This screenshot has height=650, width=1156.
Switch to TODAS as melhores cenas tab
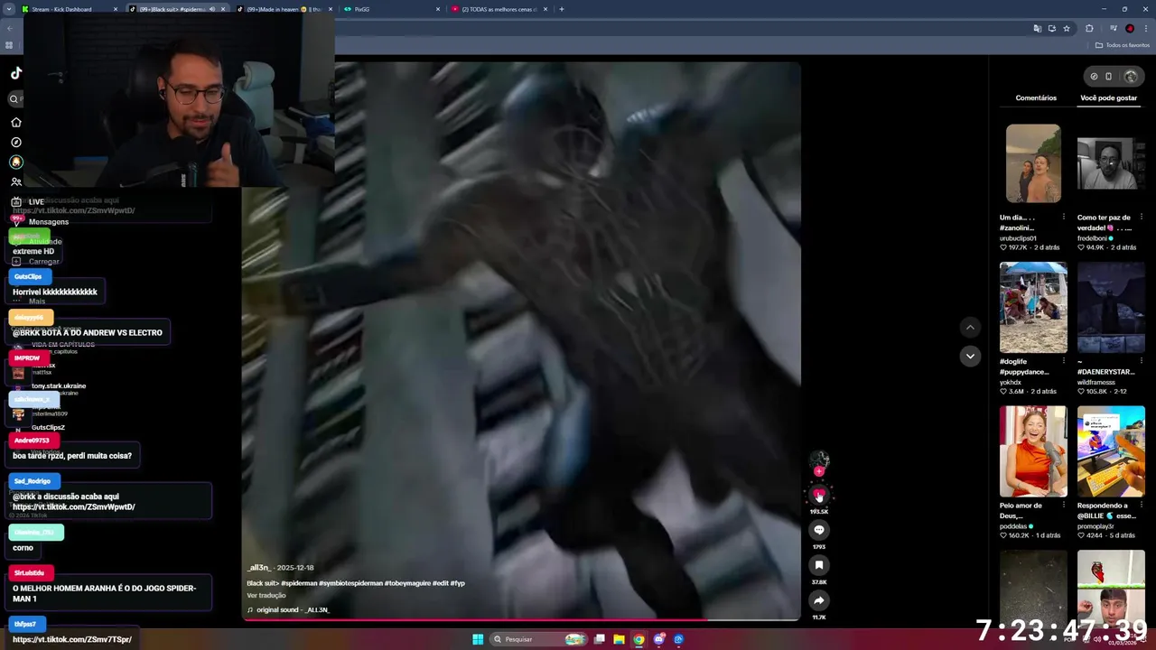tap(499, 9)
